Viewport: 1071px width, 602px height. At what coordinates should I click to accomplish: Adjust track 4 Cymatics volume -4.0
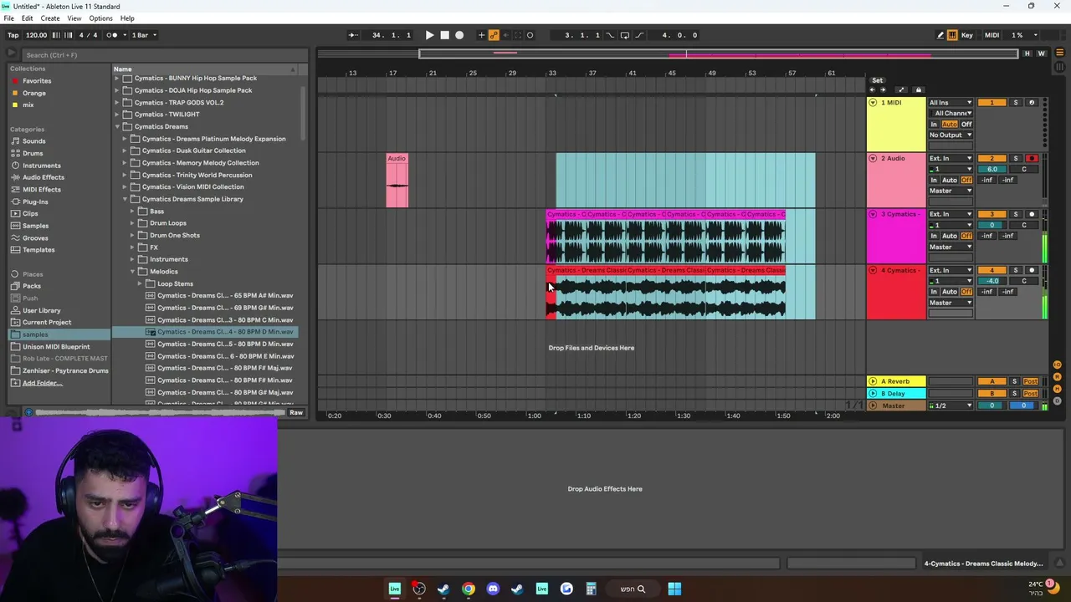coord(992,281)
